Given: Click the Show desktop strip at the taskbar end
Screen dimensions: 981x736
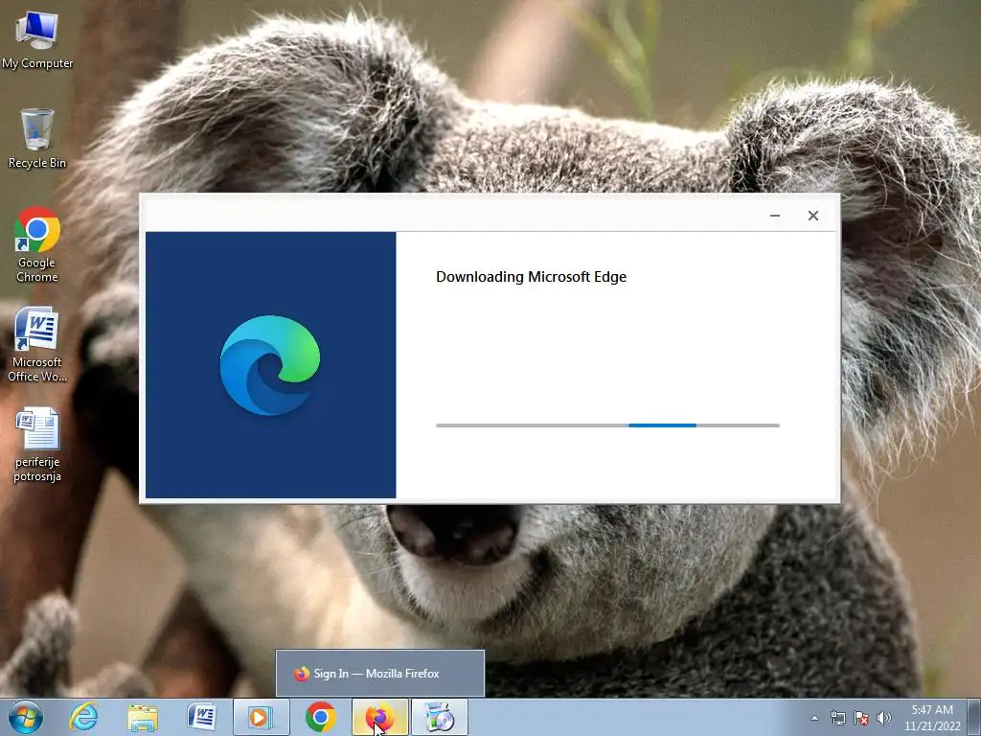Looking at the screenshot, I should coord(974,717).
